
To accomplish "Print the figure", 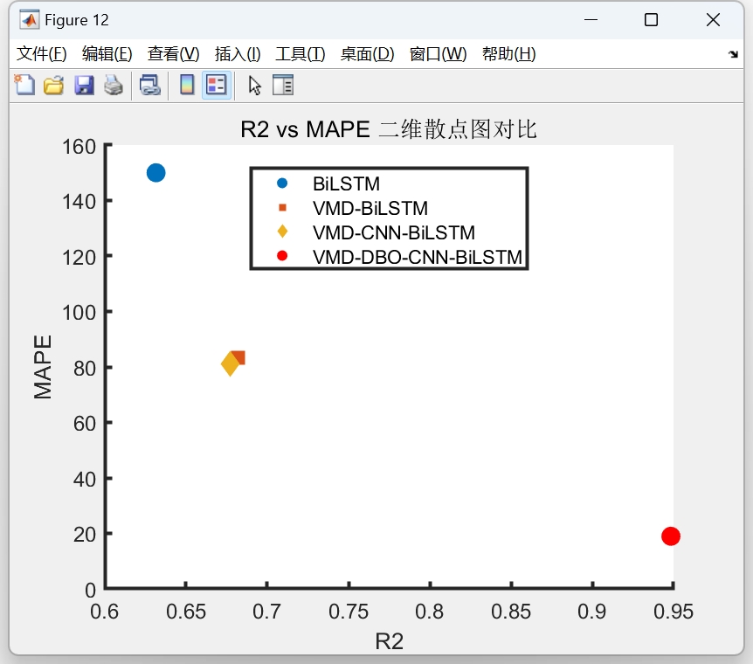I will click(114, 85).
